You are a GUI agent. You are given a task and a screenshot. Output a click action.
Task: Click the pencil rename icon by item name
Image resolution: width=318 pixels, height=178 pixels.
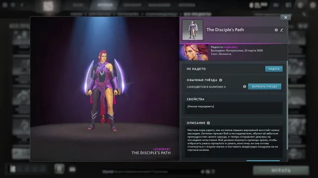(x=282, y=30)
